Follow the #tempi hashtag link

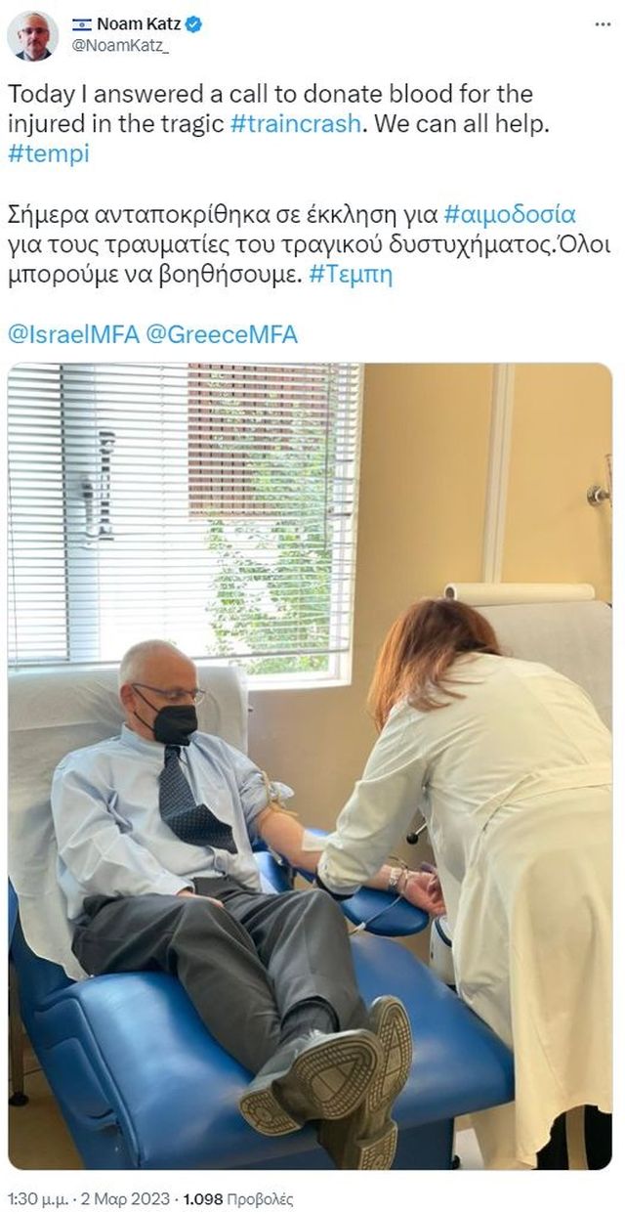click(x=48, y=154)
